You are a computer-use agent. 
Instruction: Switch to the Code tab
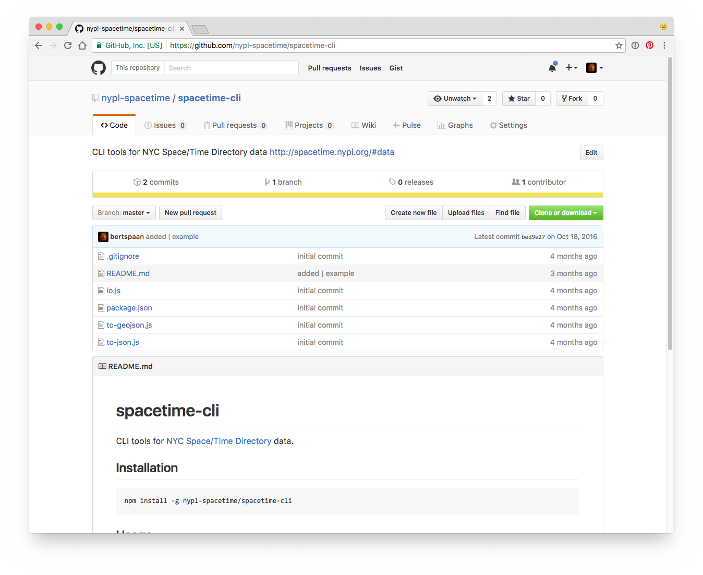tap(114, 125)
